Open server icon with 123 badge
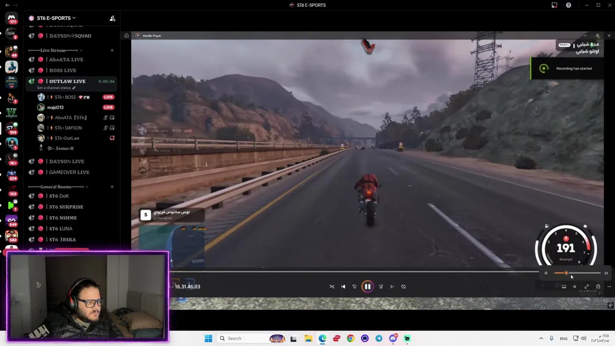The width and height of the screenshot is (615, 346). pos(12,189)
